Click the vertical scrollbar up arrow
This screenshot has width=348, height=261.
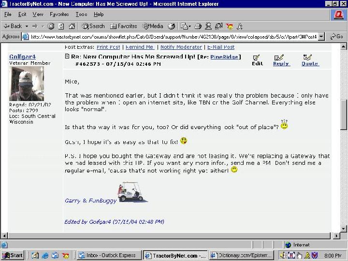343,46
